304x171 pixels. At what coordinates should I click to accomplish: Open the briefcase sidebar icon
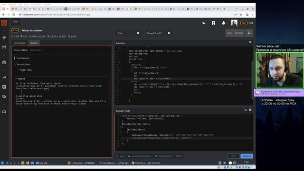coord(4,62)
